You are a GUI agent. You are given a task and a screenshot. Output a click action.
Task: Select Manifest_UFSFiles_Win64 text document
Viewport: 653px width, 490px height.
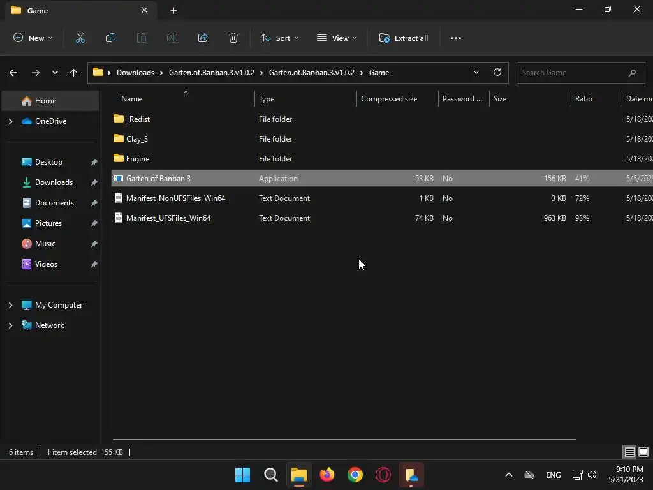[168, 218]
